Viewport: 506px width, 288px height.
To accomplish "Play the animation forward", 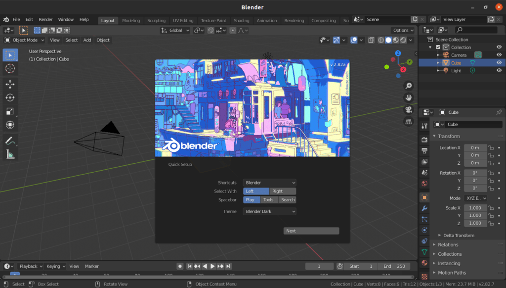I will tap(212, 266).
